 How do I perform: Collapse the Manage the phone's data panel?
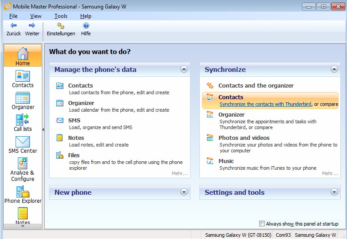pos(184,69)
